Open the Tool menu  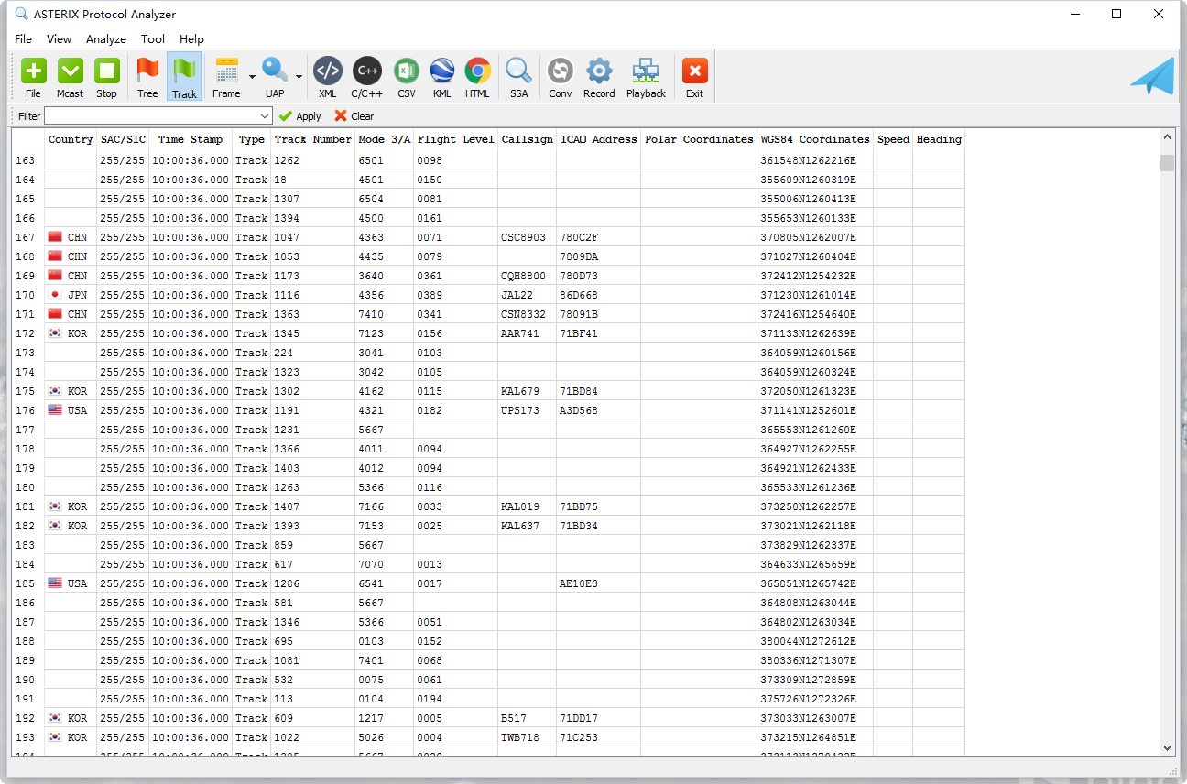153,39
